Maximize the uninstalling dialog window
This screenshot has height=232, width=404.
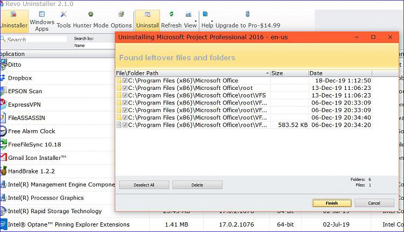(x=373, y=37)
